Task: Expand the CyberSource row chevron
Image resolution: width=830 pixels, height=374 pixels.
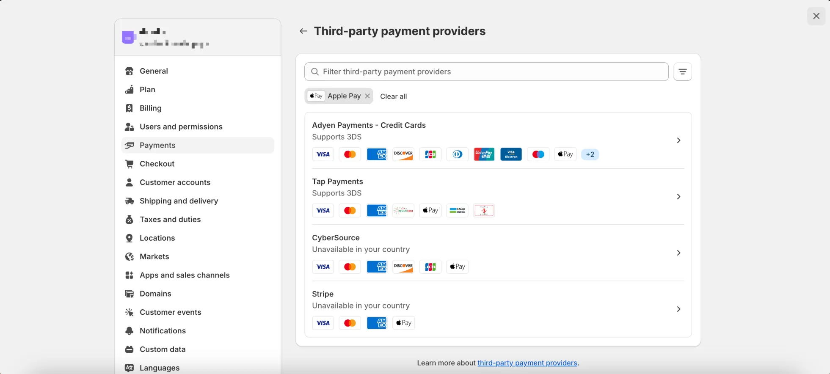Action: [x=678, y=253]
